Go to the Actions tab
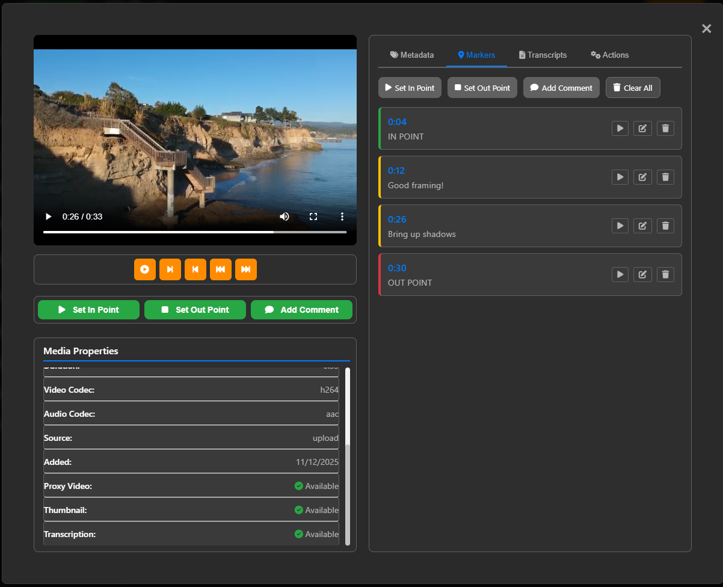This screenshot has height=587, width=723. [x=609, y=55]
